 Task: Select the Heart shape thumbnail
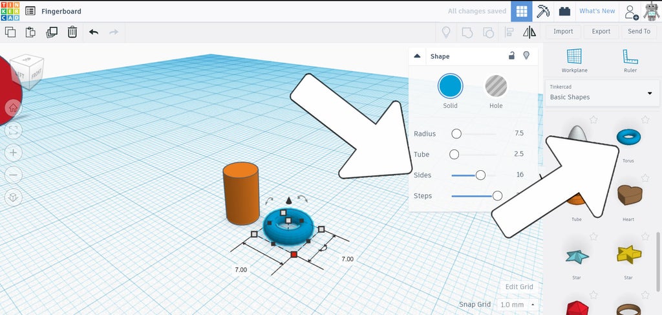coord(630,195)
